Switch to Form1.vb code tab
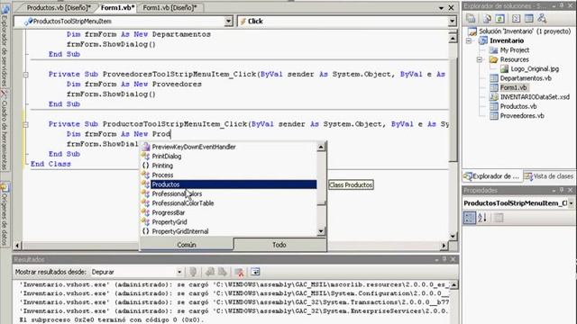Image resolution: width=577 pixels, height=324 pixels. click(x=117, y=7)
